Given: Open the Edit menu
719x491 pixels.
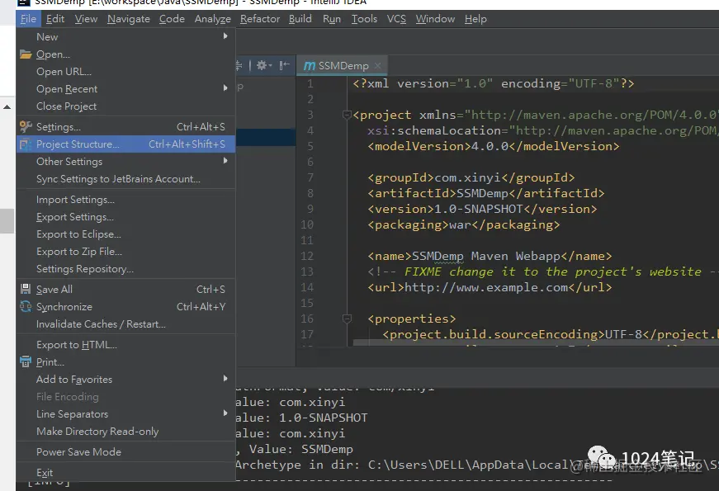Looking at the screenshot, I should click(55, 19).
